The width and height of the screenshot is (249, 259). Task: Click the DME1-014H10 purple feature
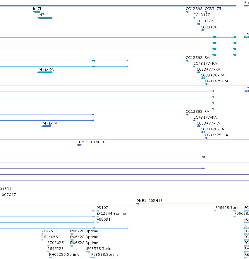click(79, 145)
